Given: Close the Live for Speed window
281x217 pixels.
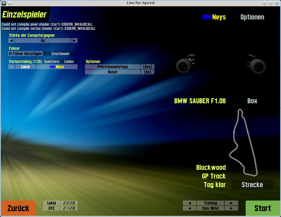Looking at the screenshot, I should tap(277, 3).
